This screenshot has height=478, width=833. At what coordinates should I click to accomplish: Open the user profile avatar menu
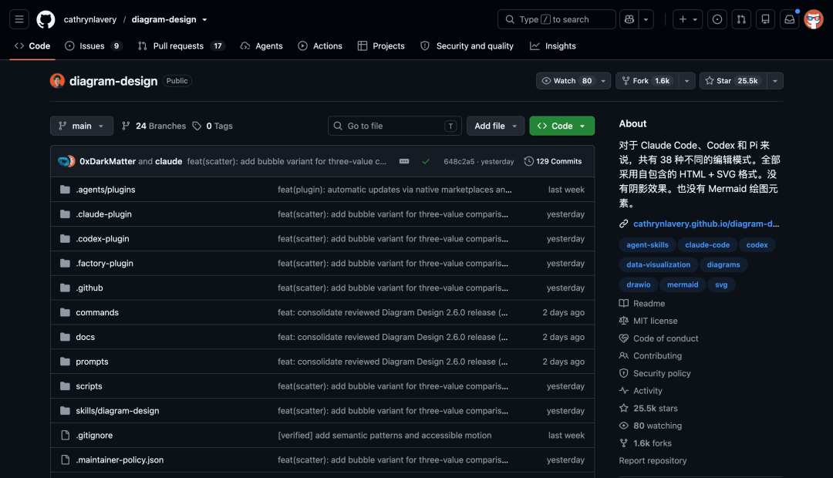pos(814,19)
